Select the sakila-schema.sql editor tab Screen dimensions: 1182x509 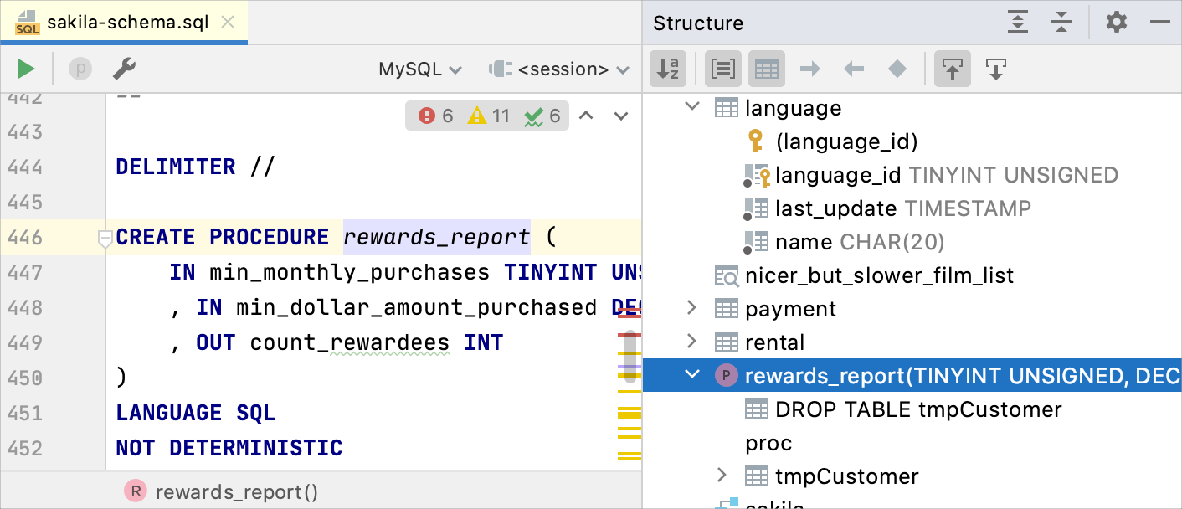(x=124, y=23)
